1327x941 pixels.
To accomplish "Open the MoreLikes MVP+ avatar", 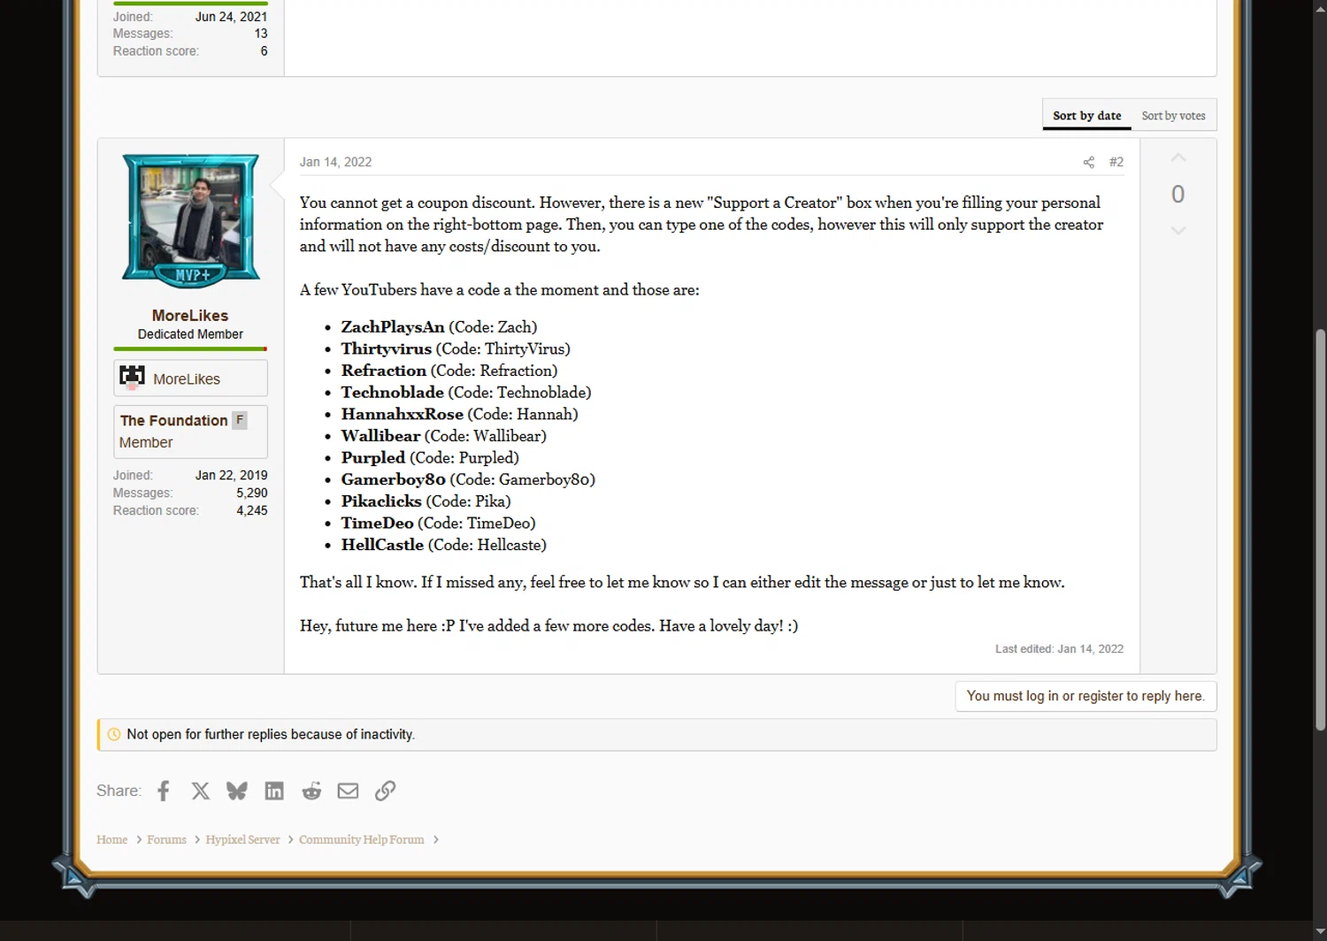I will click(191, 221).
